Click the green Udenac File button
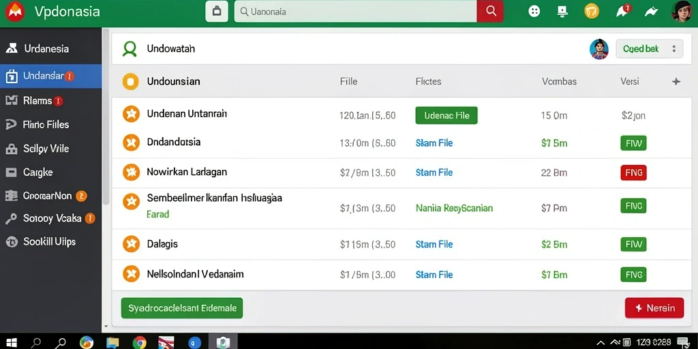 pyautogui.click(x=446, y=115)
